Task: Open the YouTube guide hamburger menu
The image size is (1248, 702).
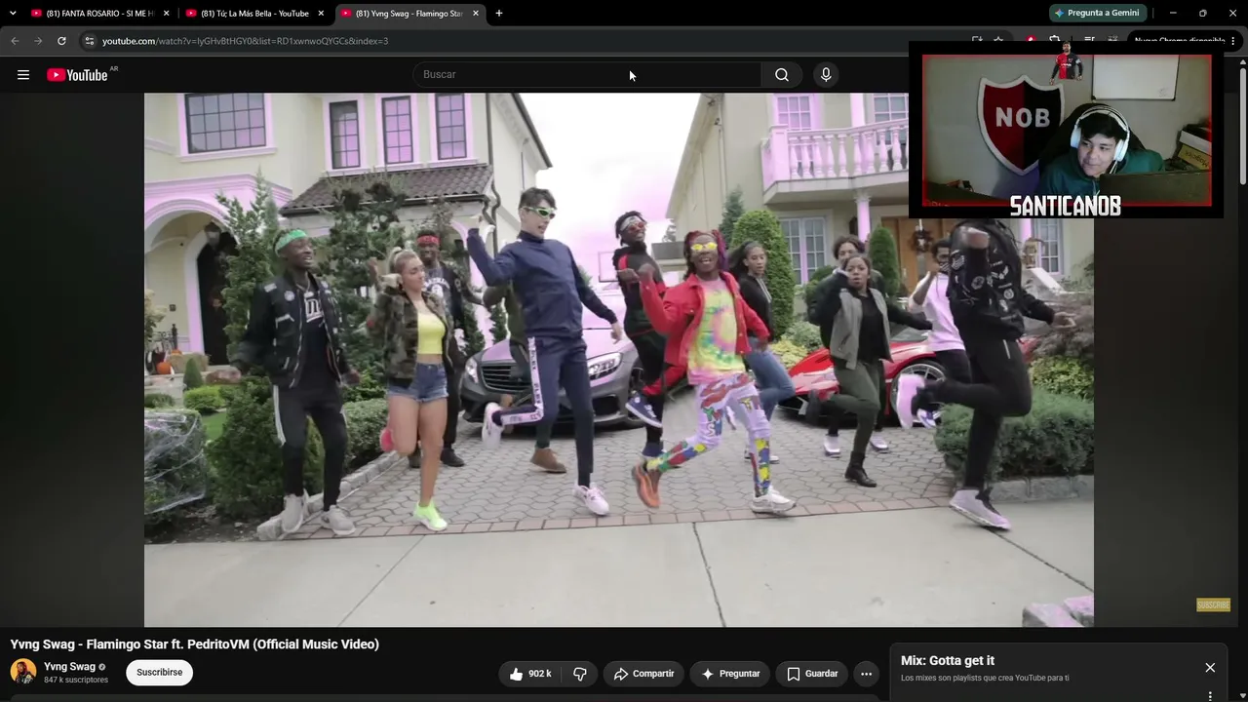Action: pyautogui.click(x=23, y=75)
